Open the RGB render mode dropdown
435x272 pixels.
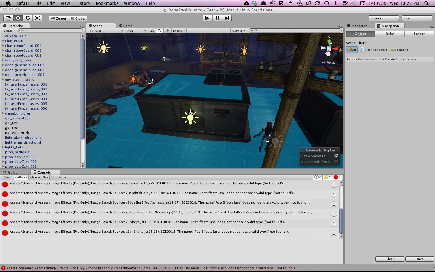point(137,31)
